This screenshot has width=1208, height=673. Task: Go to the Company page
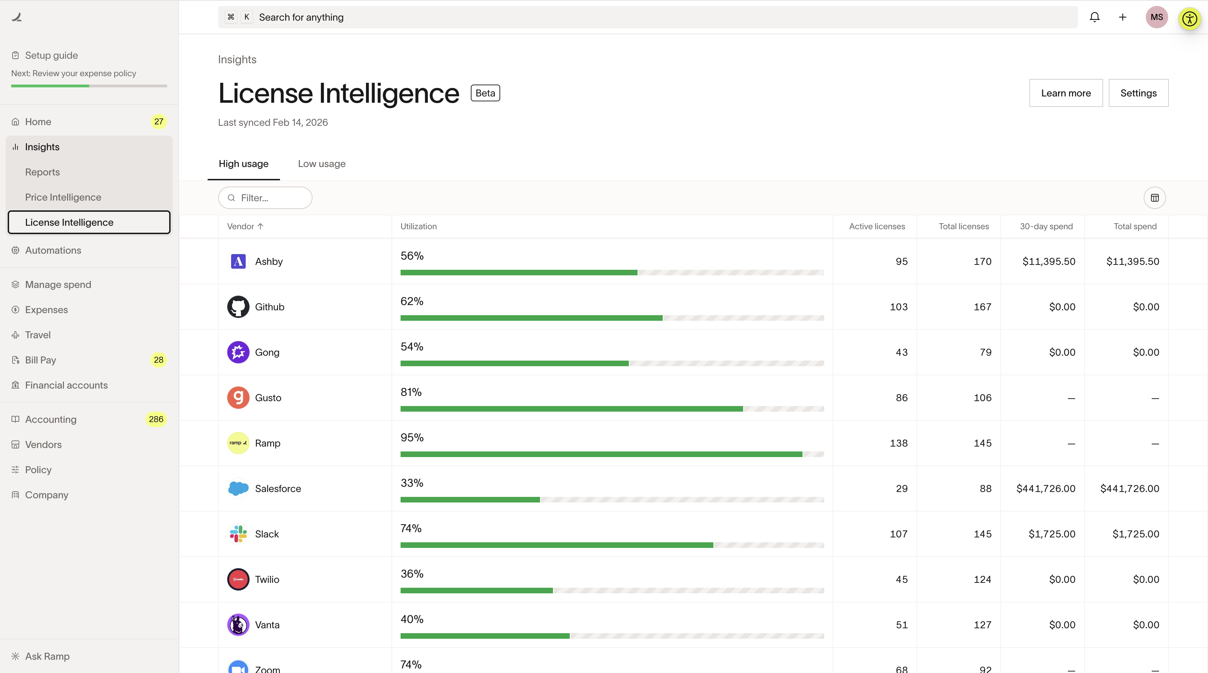click(46, 495)
